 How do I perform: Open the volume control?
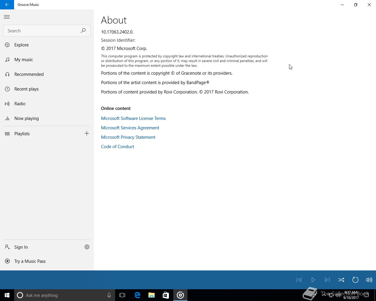point(369,280)
